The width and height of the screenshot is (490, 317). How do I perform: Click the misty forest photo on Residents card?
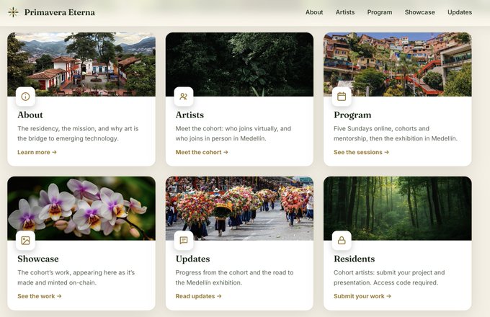click(x=398, y=208)
